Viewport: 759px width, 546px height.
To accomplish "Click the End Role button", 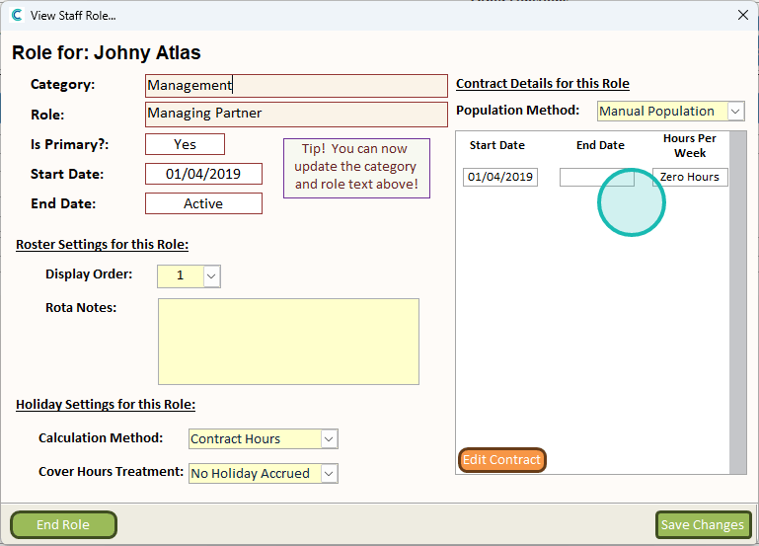I will point(63,525).
